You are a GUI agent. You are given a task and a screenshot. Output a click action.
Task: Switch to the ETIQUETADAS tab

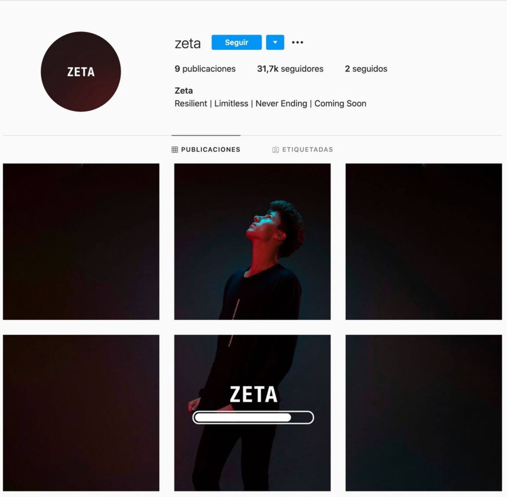[303, 150]
